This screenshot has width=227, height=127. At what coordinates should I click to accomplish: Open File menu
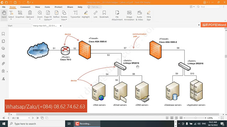pos(4,7)
